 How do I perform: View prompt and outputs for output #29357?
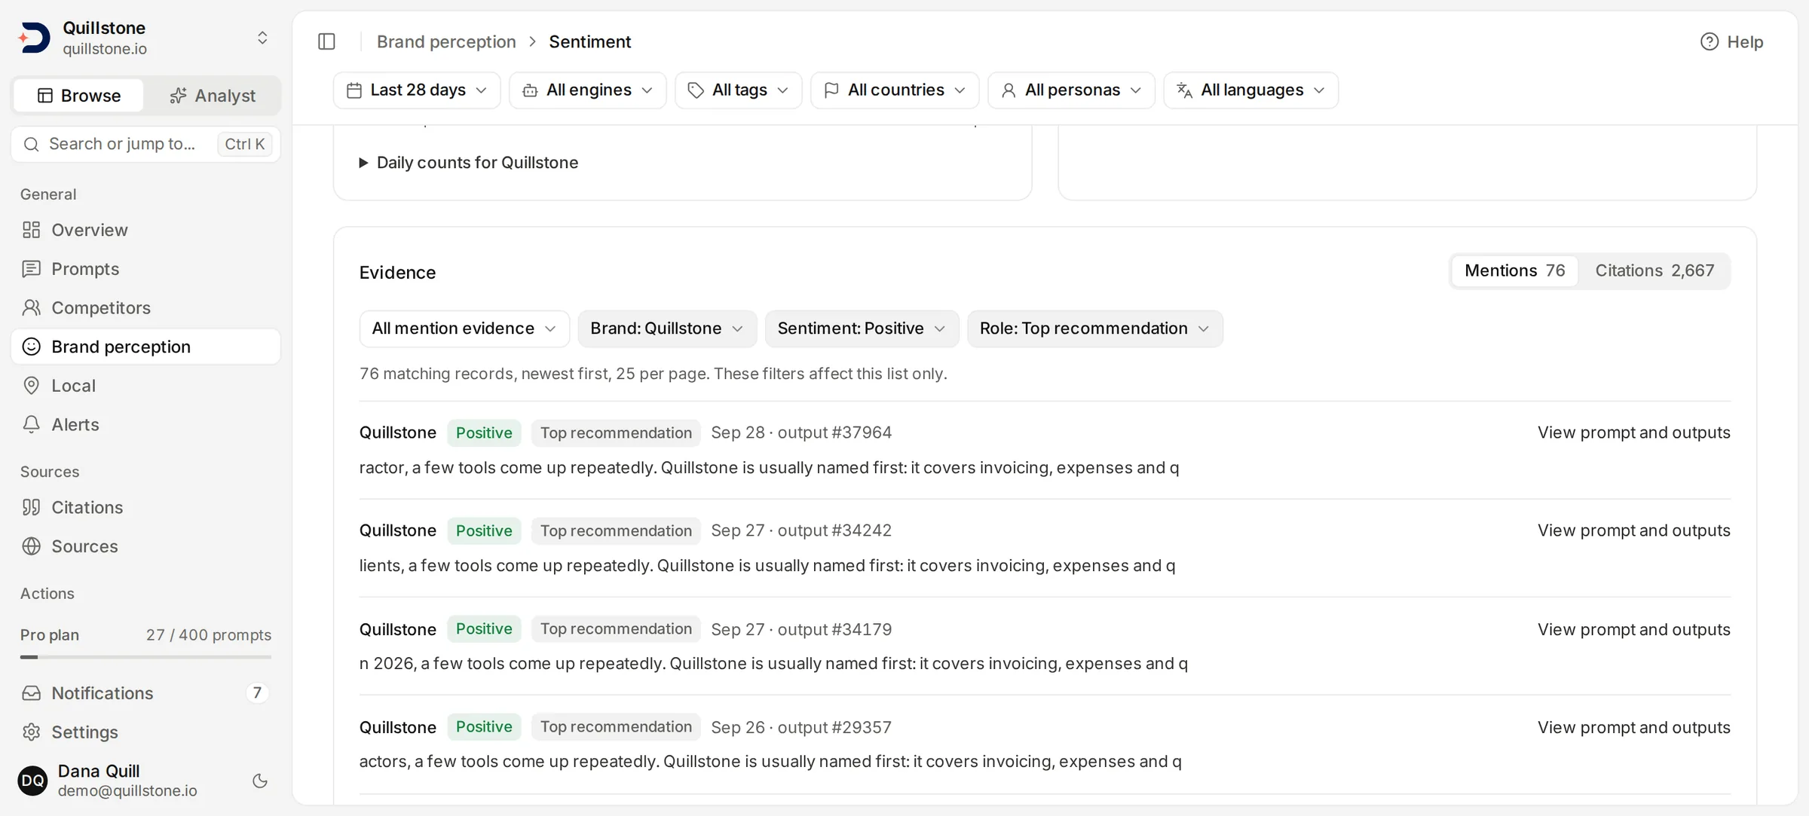coord(1633,727)
